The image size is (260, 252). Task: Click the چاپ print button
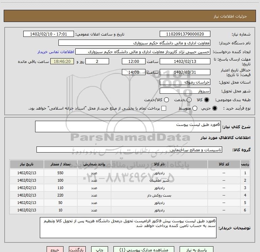click(x=100, y=250)
